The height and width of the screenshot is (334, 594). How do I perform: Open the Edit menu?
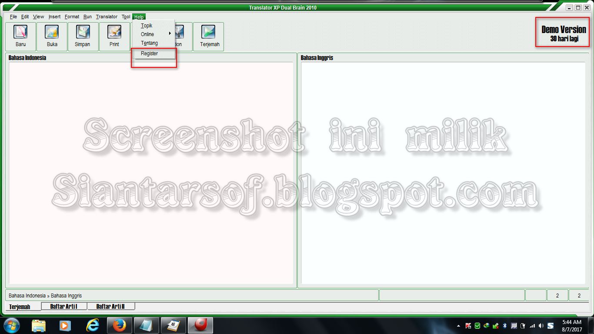point(25,17)
